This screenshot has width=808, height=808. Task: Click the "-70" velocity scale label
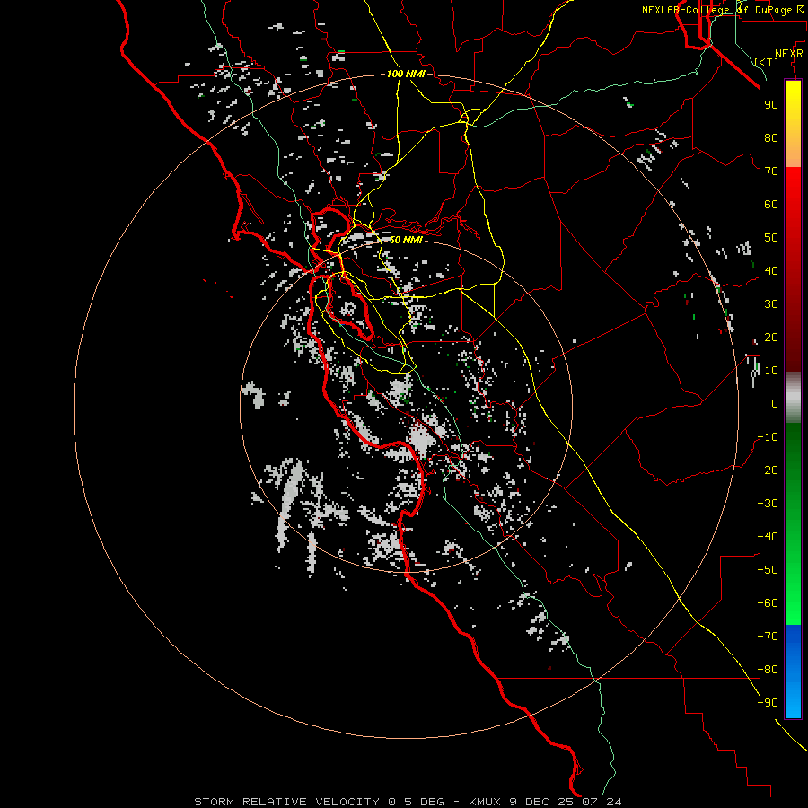[x=768, y=637]
